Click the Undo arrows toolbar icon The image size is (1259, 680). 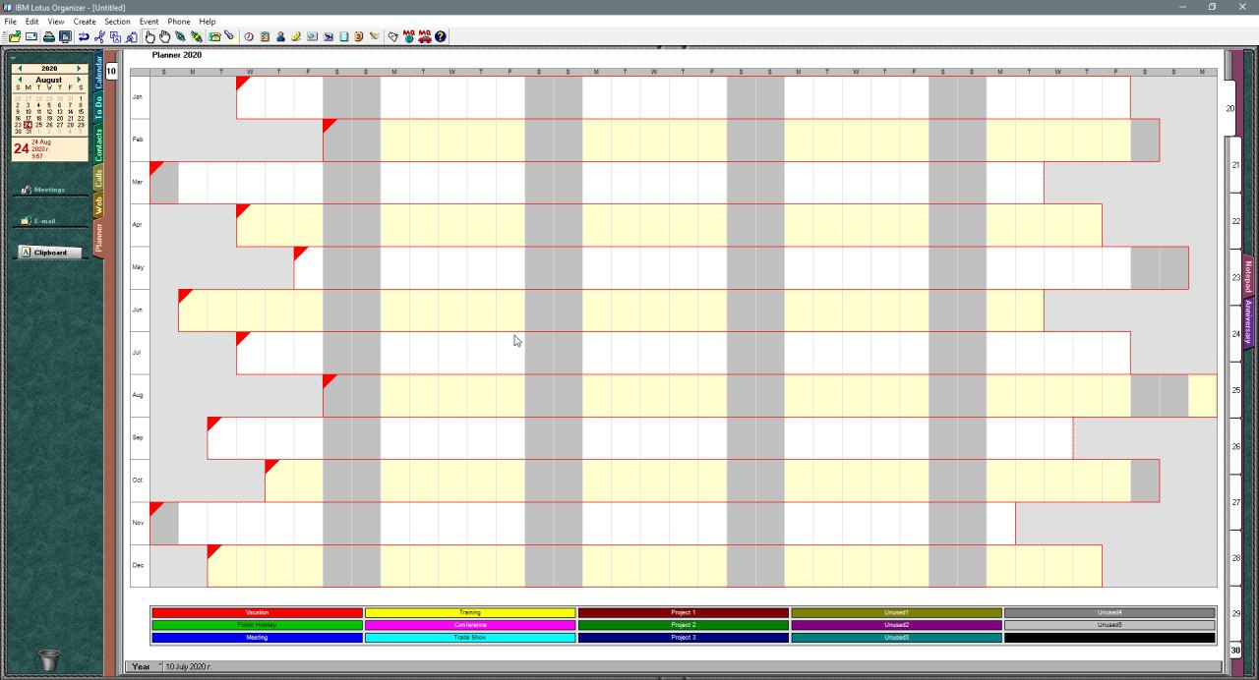click(x=84, y=36)
